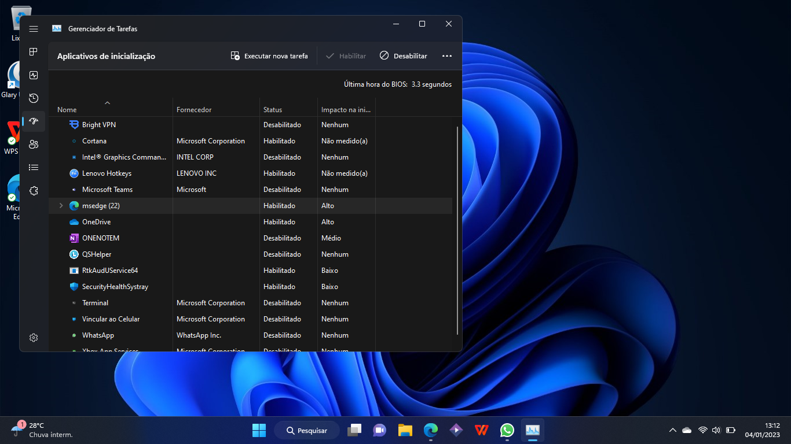
Task: Click the ONENOTEM purple icon
Action: pyautogui.click(x=74, y=238)
